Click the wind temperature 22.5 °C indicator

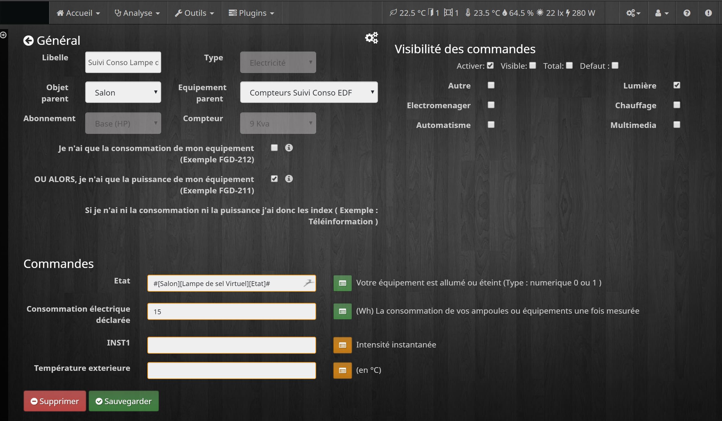pyautogui.click(x=407, y=13)
